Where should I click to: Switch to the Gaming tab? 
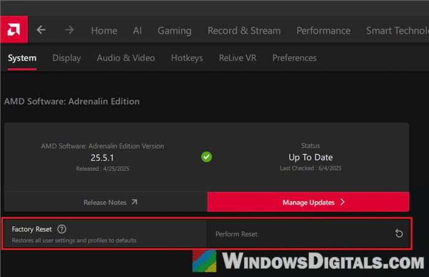[x=174, y=31]
